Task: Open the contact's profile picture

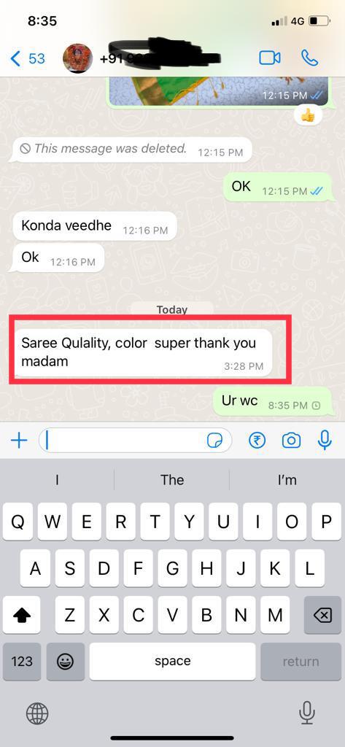Action: [x=77, y=58]
